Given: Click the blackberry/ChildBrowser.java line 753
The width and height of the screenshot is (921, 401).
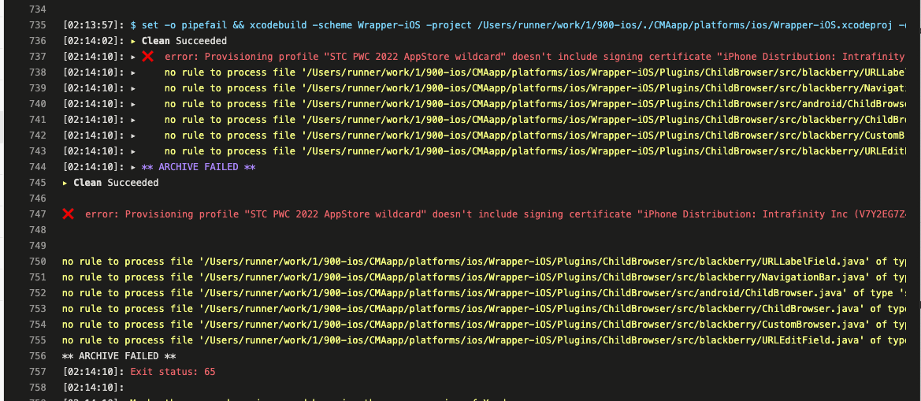Looking at the screenshot, I should tap(484, 309).
